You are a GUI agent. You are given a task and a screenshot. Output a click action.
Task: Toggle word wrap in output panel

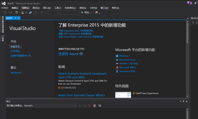tap(100, 106)
